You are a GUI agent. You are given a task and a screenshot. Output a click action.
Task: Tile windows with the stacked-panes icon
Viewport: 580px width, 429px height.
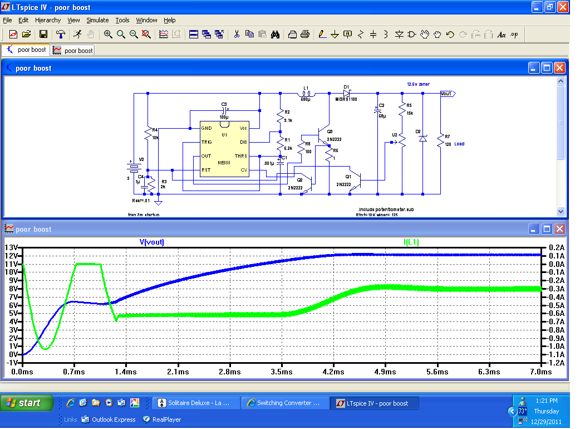click(x=194, y=35)
